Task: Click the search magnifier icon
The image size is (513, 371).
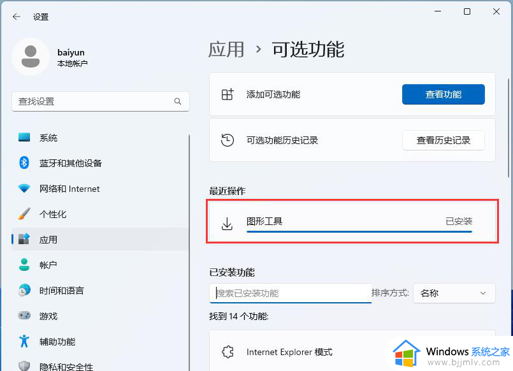Action: pos(178,101)
